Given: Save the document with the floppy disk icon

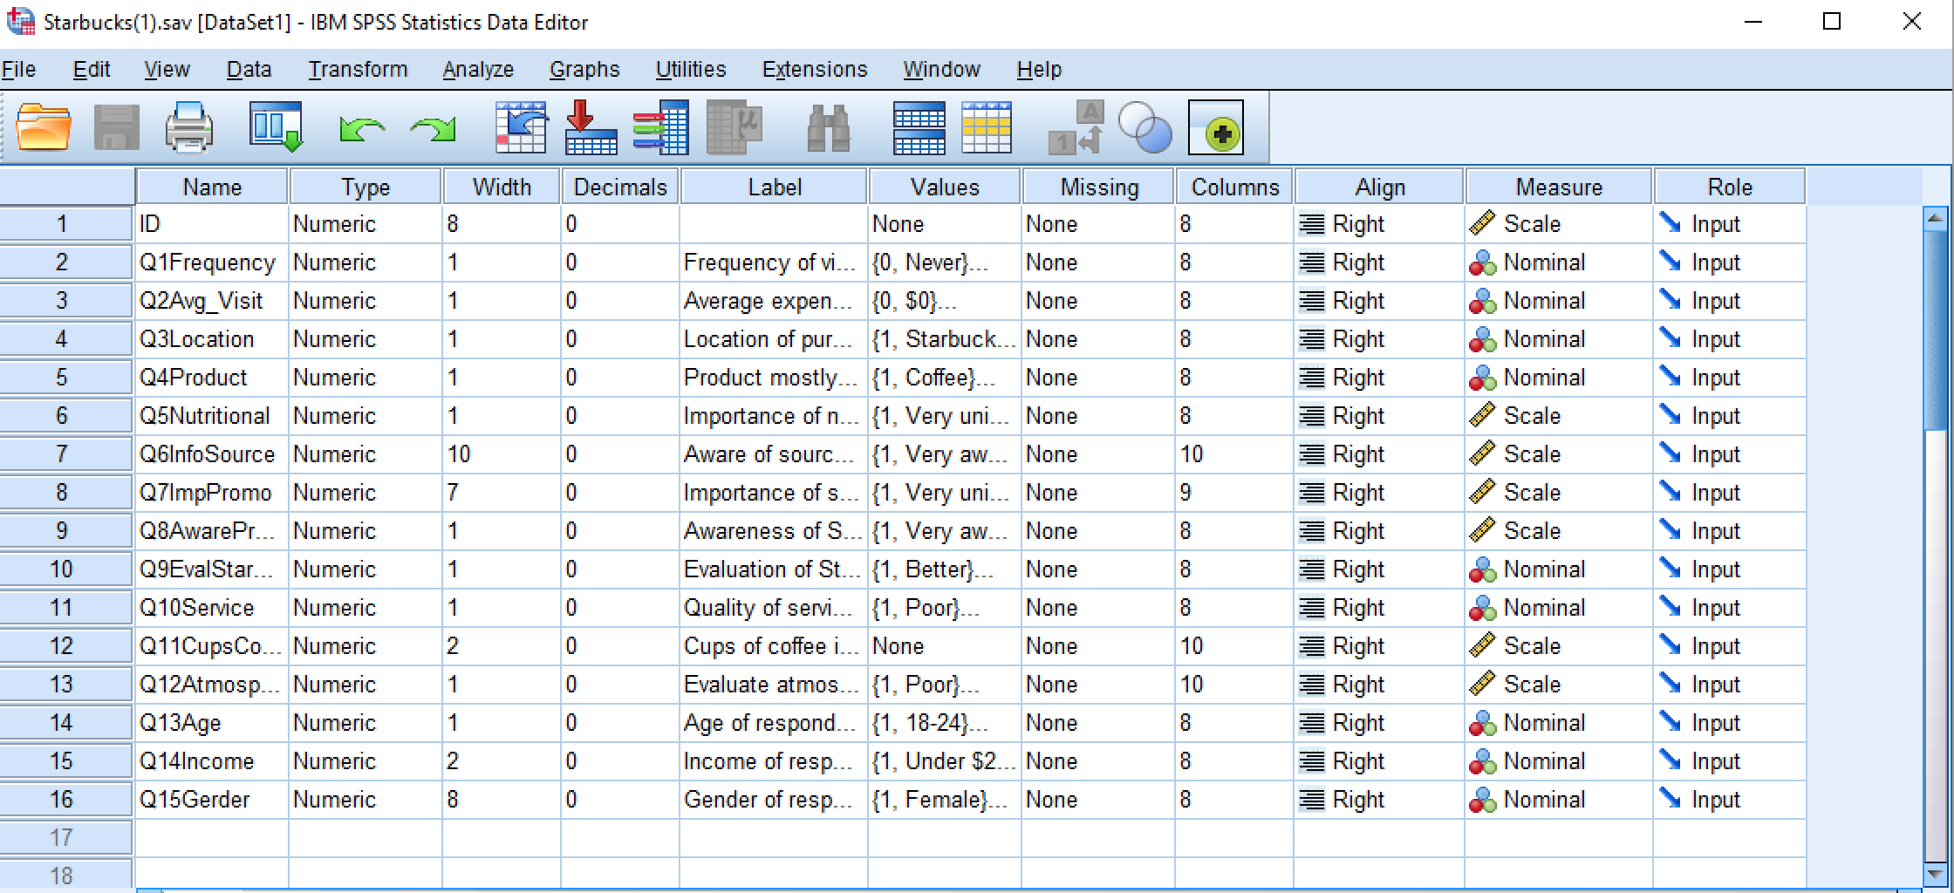Looking at the screenshot, I should pyautogui.click(x=116, y=127).
